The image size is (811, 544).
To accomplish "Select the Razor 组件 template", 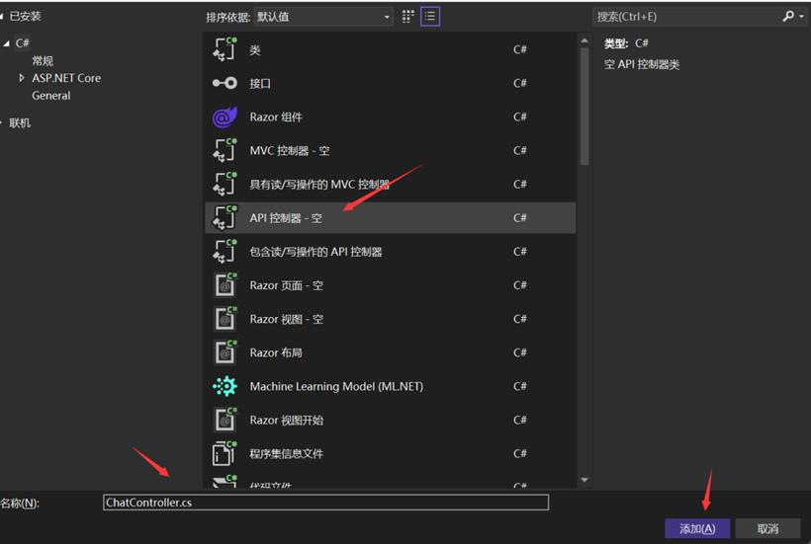I will [x=390, y=117].
